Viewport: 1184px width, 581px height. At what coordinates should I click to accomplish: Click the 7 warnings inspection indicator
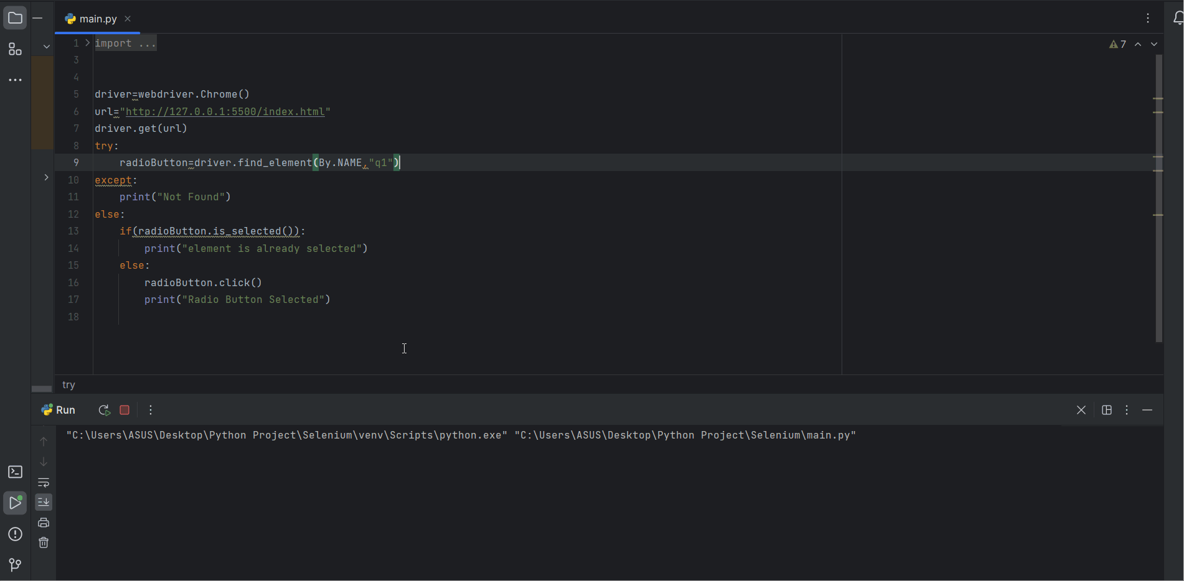click(x=1118, y=44)
